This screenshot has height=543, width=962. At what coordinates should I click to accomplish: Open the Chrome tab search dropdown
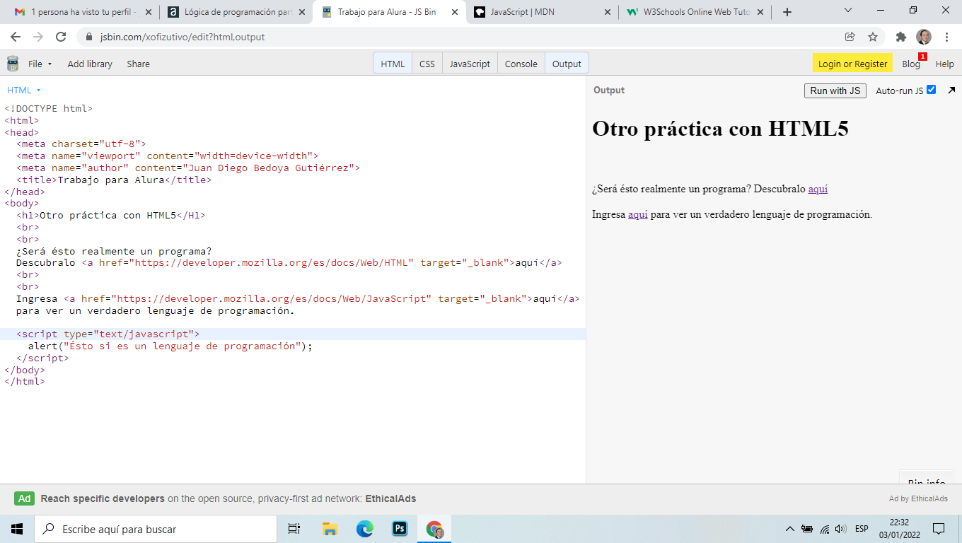click(849, 11)
